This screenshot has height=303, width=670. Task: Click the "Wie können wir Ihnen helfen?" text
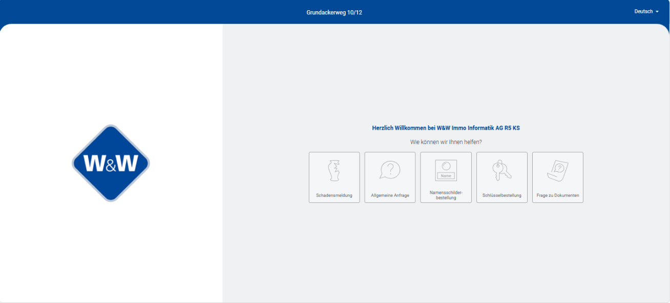click(x=446, y=142)
